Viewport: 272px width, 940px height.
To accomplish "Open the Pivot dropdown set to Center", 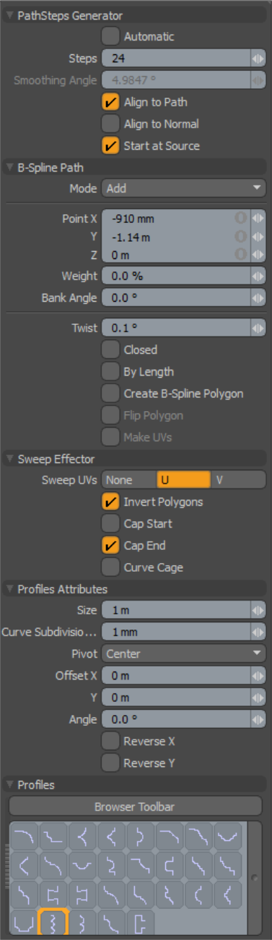I will tap(183, 654).
